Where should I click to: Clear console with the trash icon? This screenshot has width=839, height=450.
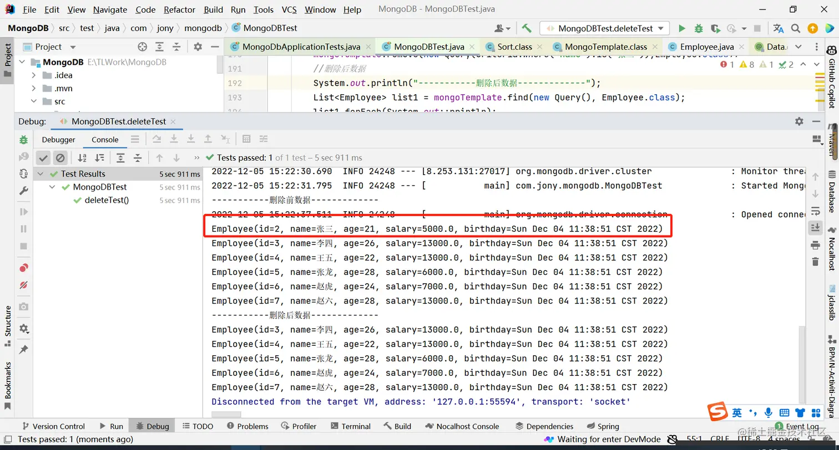pyautogui.click(x=815, y=262)
